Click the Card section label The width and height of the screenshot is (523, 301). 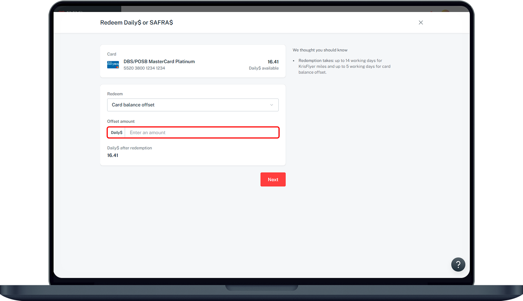(112, 54)
